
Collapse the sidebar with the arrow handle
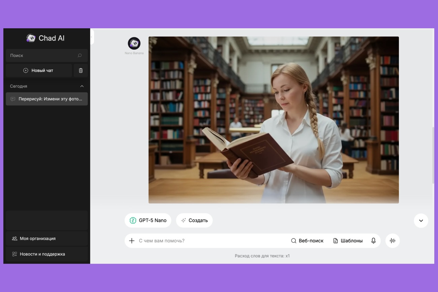tap(92, 37)
